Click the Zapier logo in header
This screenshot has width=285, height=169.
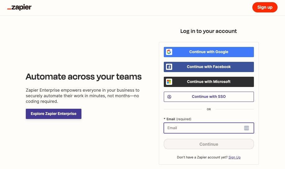[19, 7]
